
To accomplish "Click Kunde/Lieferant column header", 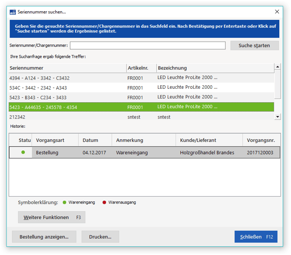I will point(209,140).
